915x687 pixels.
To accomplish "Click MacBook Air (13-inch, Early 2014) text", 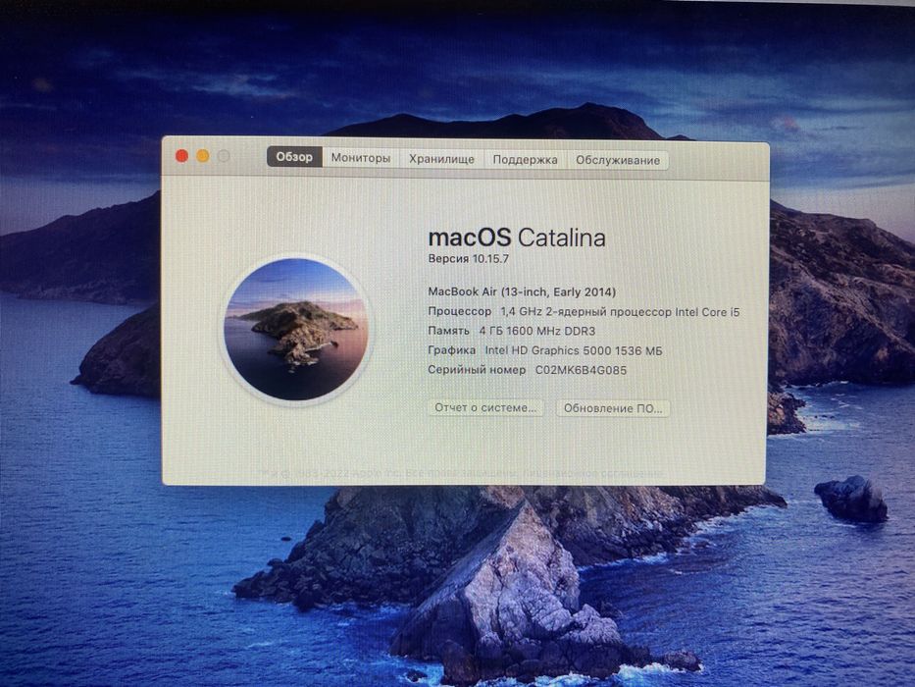I will pyautogui.click(x=522, y=291).
